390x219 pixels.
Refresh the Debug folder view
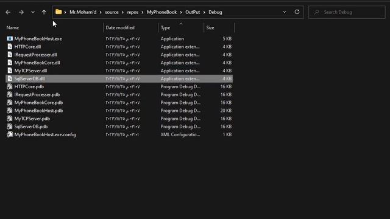coord(297,12)
